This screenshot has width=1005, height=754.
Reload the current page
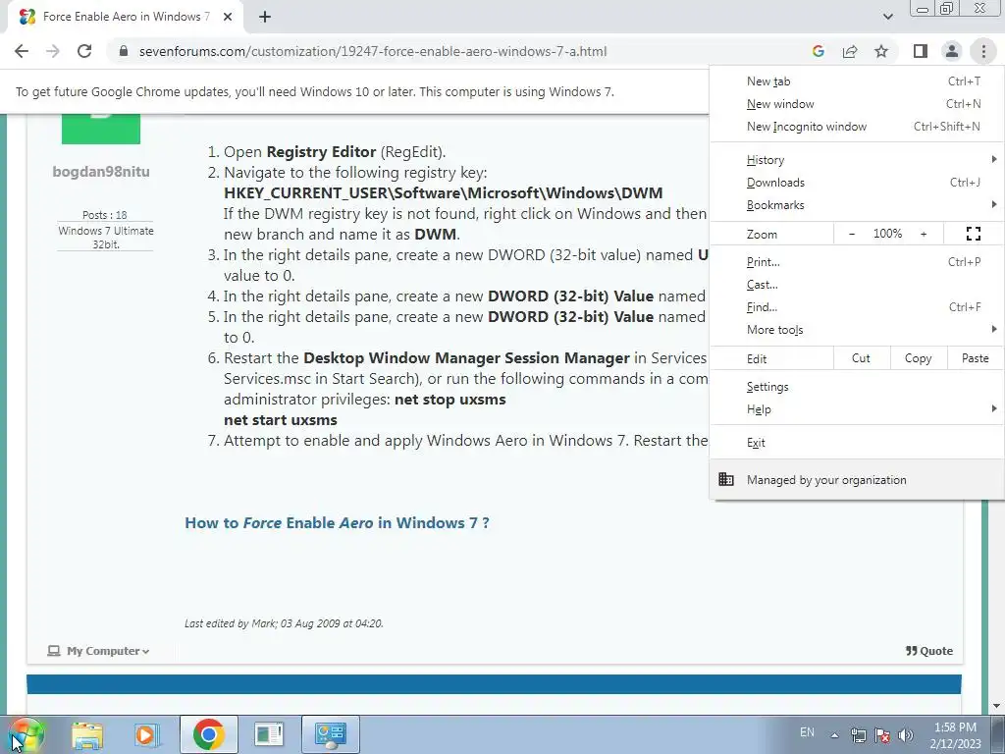(x=84, y=51)
